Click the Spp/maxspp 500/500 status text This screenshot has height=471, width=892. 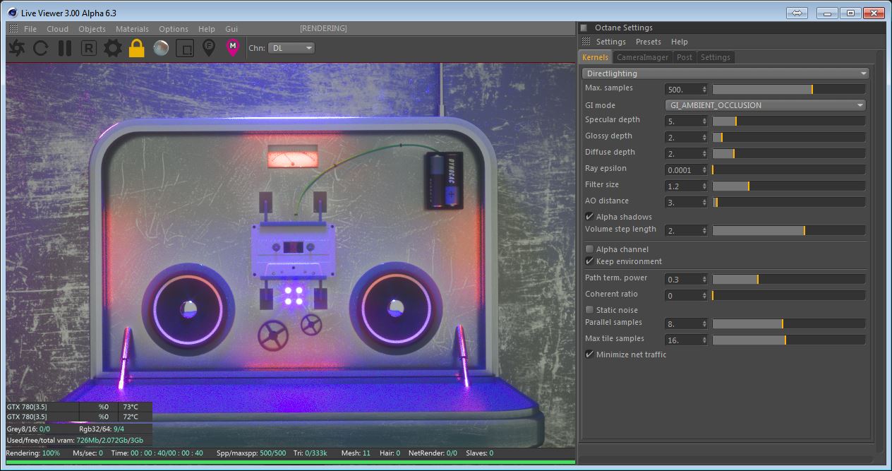(251, 453)
